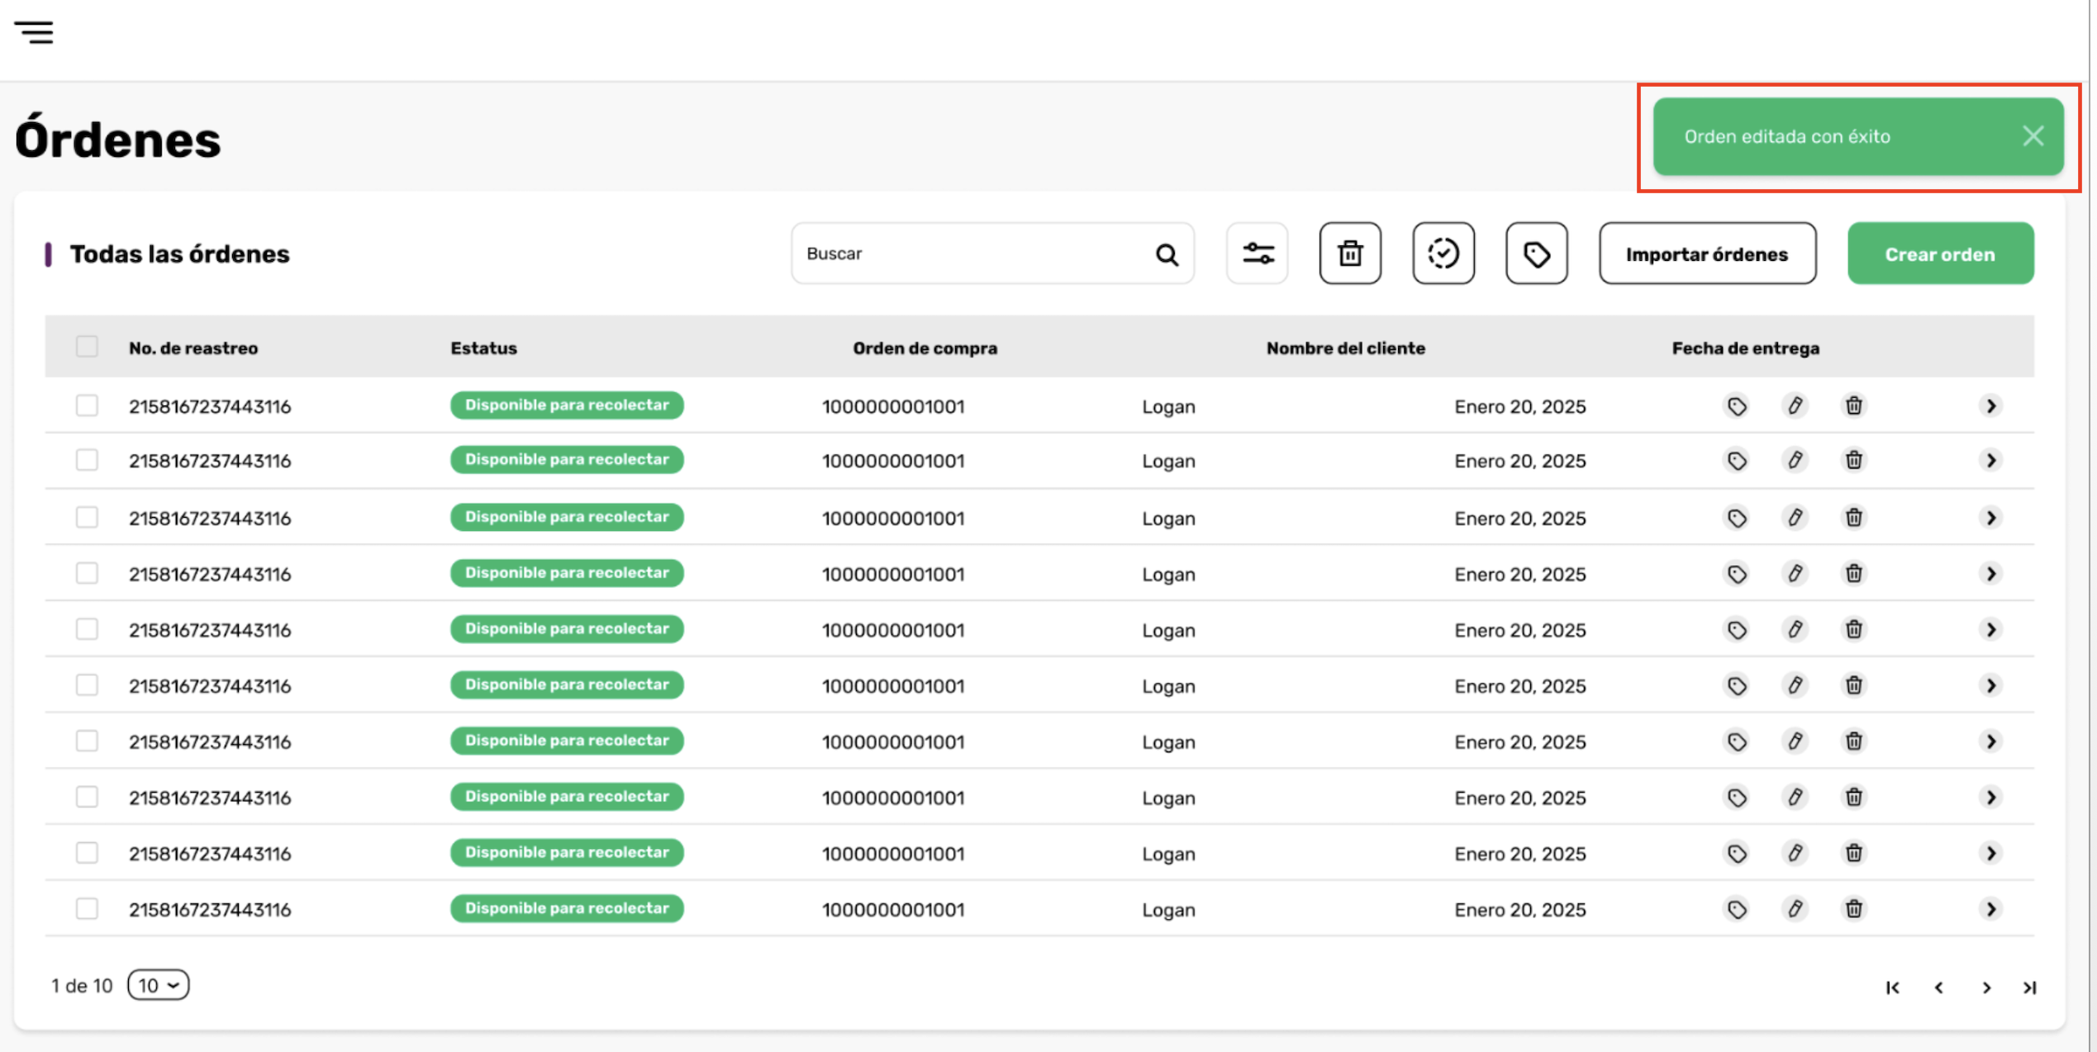
Task: Check the fifth order row checkbox
Action: click(87, 629)
